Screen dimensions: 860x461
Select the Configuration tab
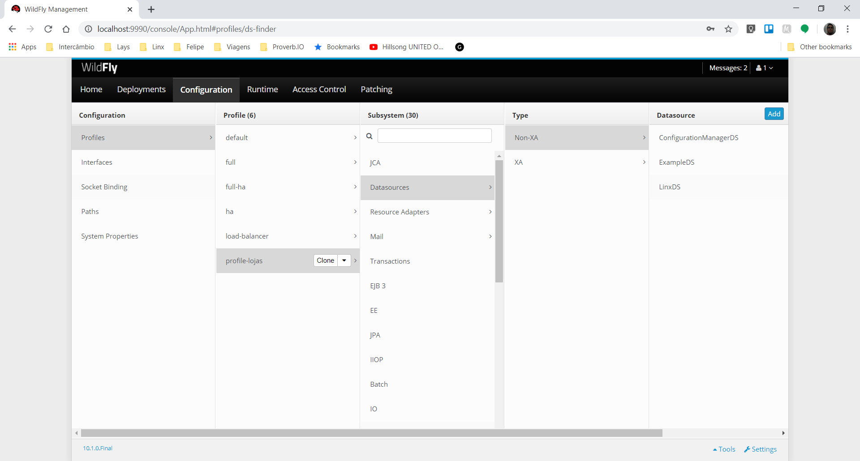click(206, 90)
